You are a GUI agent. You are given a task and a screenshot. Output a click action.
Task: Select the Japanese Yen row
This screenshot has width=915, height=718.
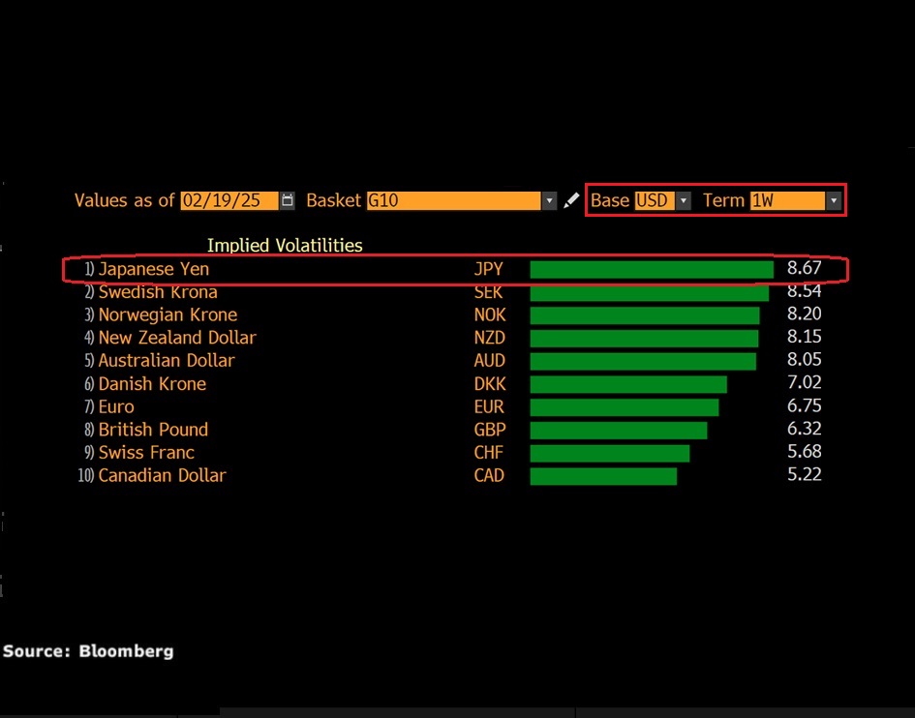tap(153, 269)
